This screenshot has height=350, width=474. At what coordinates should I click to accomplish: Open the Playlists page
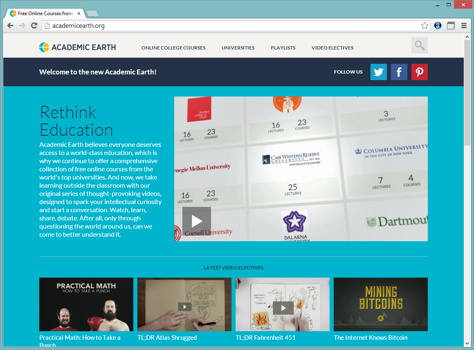pos(283,48)
